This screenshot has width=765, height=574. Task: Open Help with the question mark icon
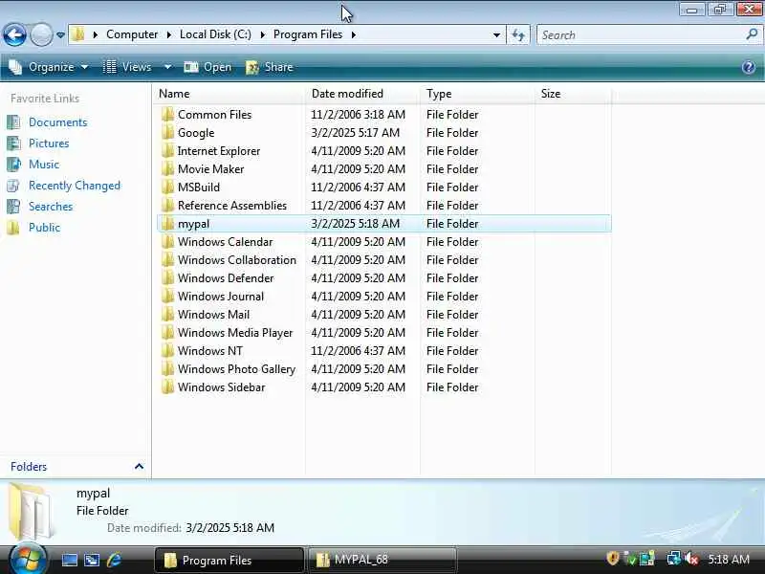[749, 67]
